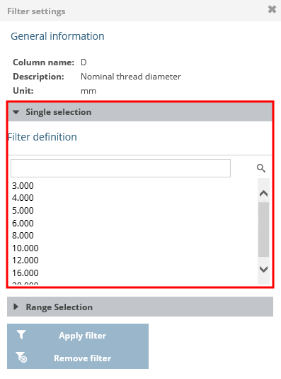Viewport: 281px width, 379px height.
Task: Collapse the Single selection section
Action: (140, 112)
